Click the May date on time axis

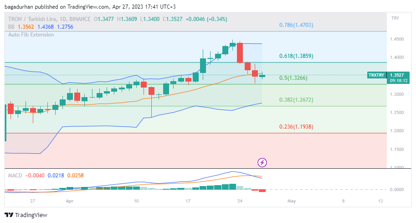tap(291, 201)
